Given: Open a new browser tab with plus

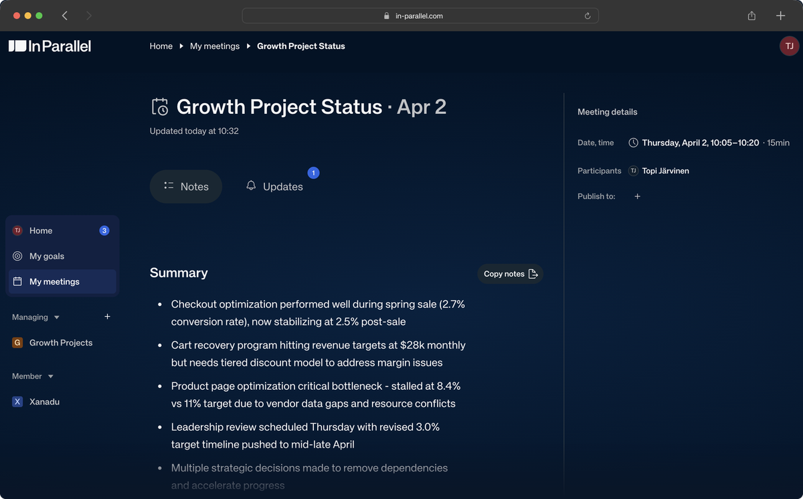Looking at the screenshot, I should pos(780,15).
